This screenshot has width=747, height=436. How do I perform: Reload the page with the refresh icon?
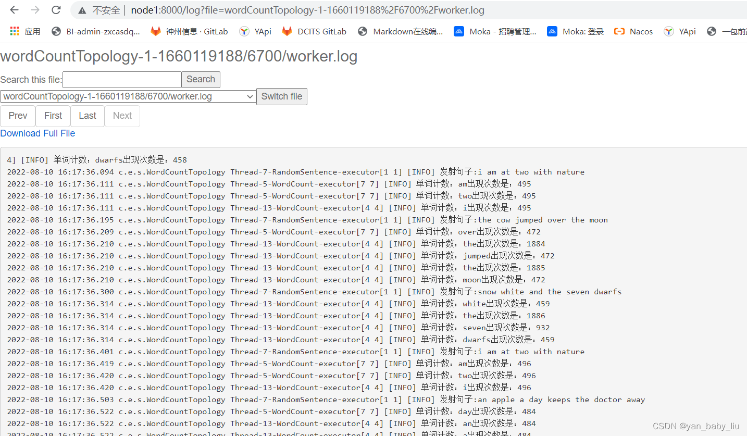pos(56,10)
